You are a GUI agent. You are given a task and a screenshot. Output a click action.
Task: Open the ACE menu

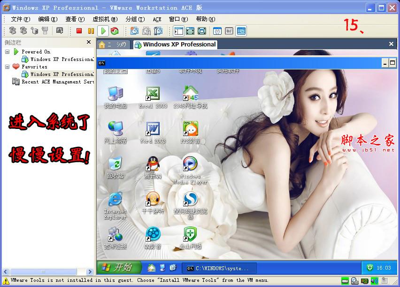157,19
